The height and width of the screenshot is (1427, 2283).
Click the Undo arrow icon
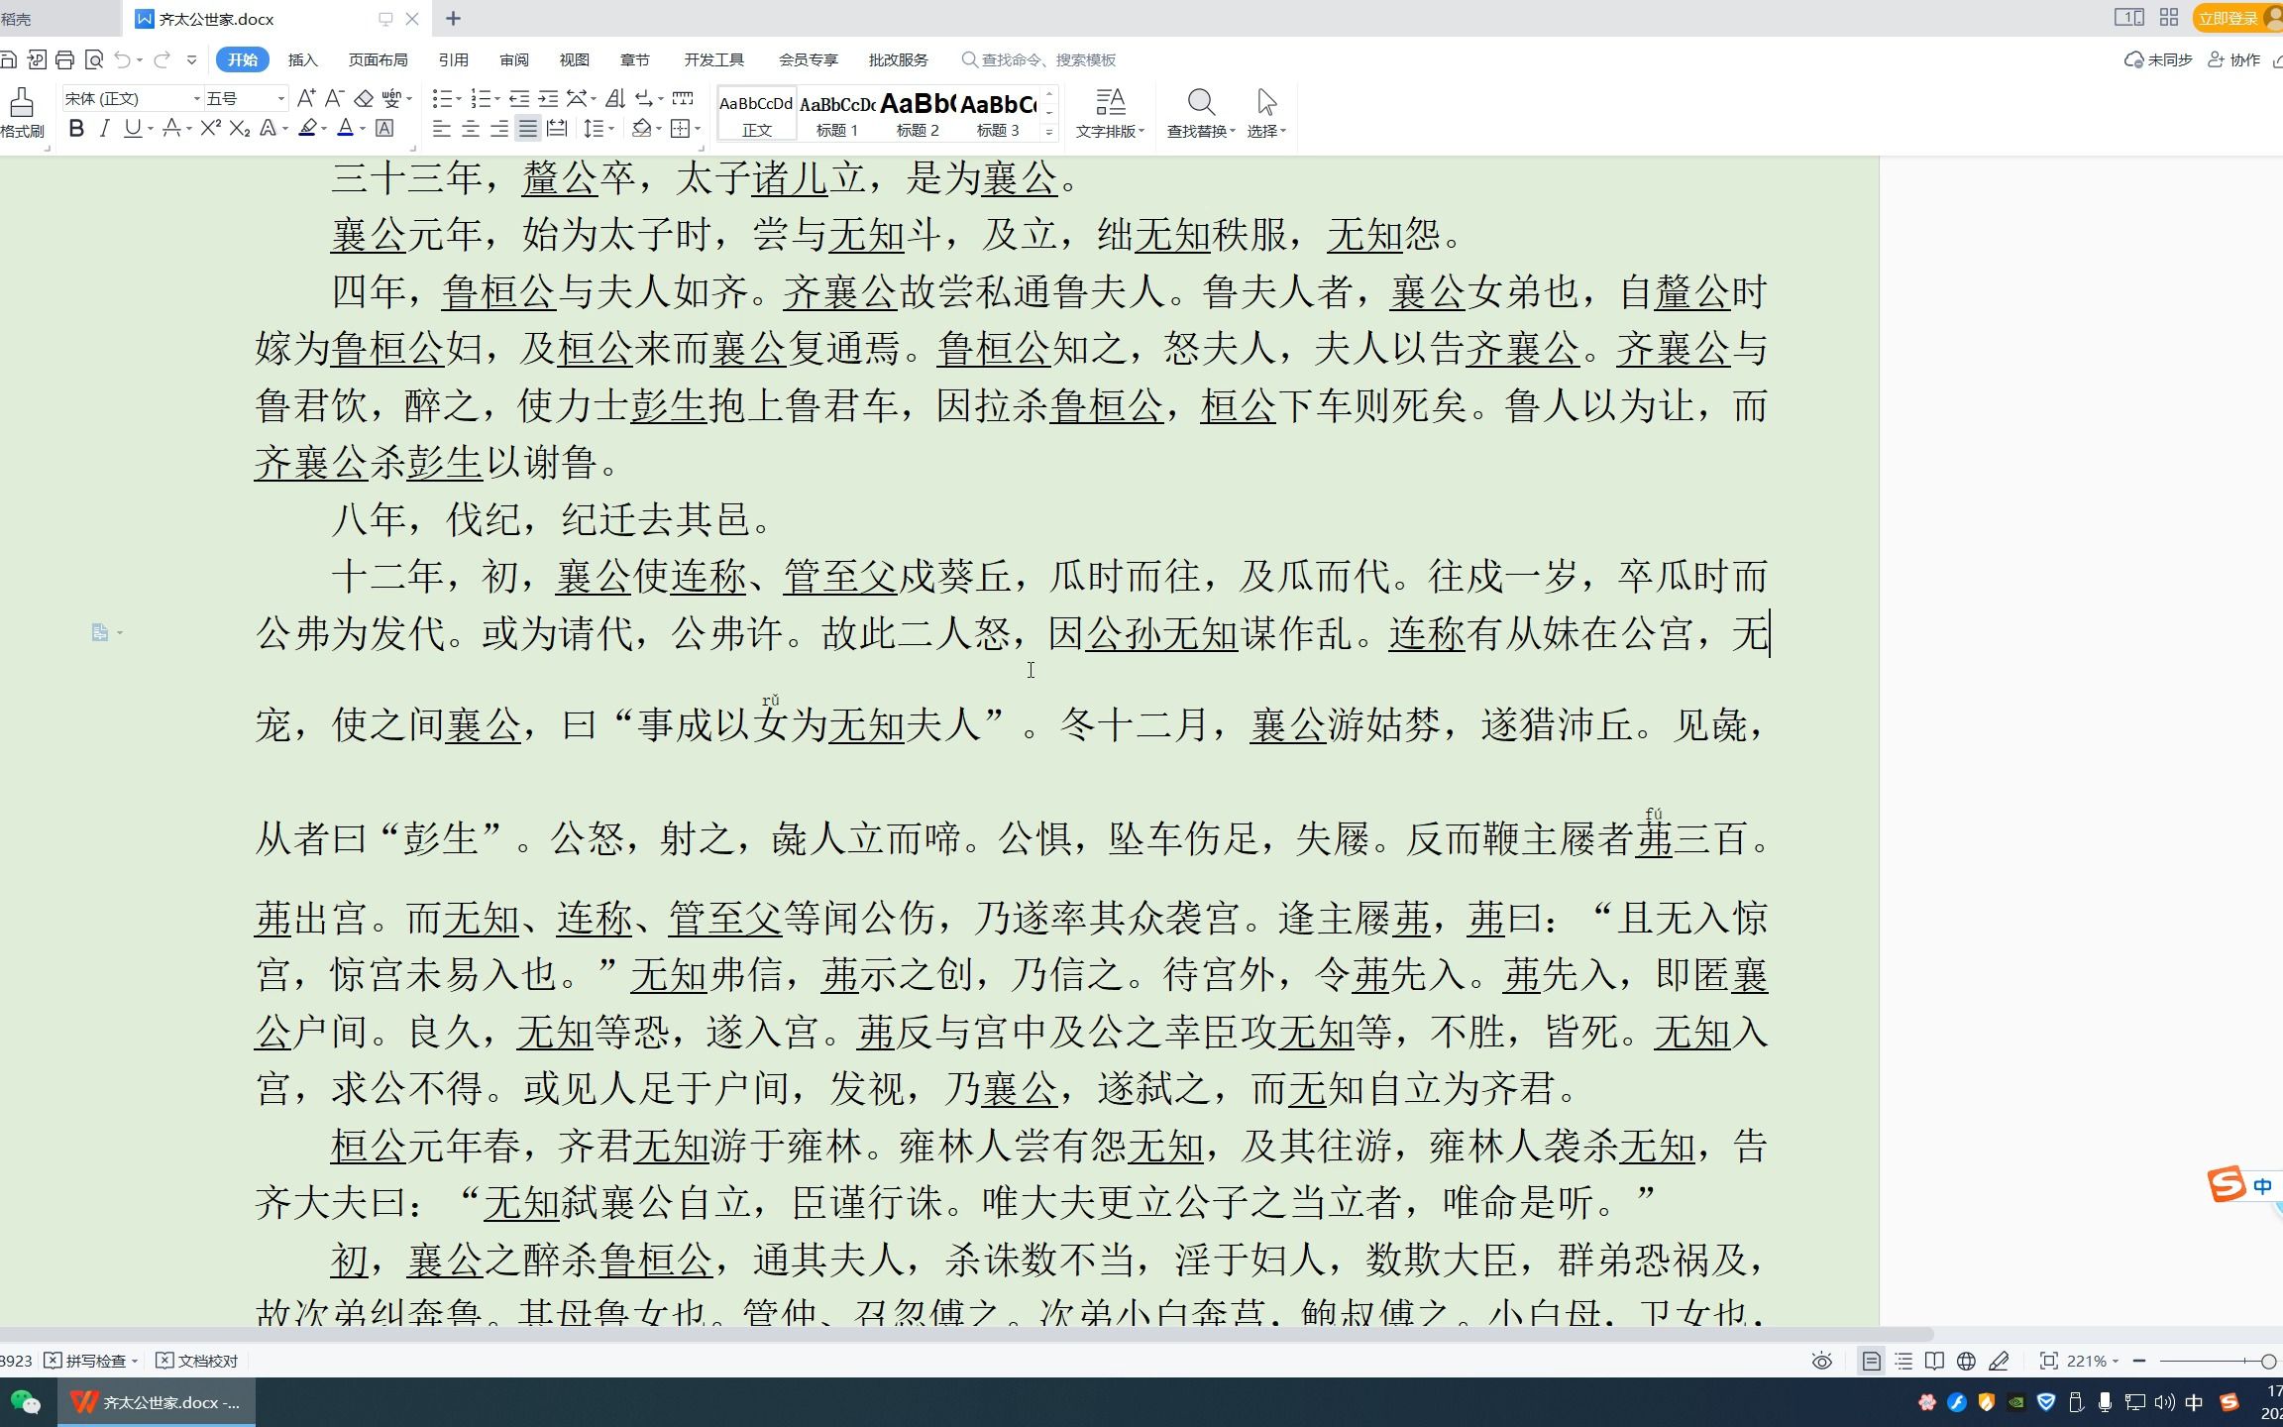pyautogui.click(x=123, y=59)
